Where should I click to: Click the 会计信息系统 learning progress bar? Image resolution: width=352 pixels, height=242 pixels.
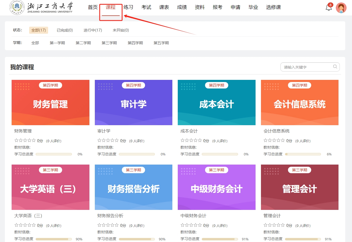coord(303,154)
